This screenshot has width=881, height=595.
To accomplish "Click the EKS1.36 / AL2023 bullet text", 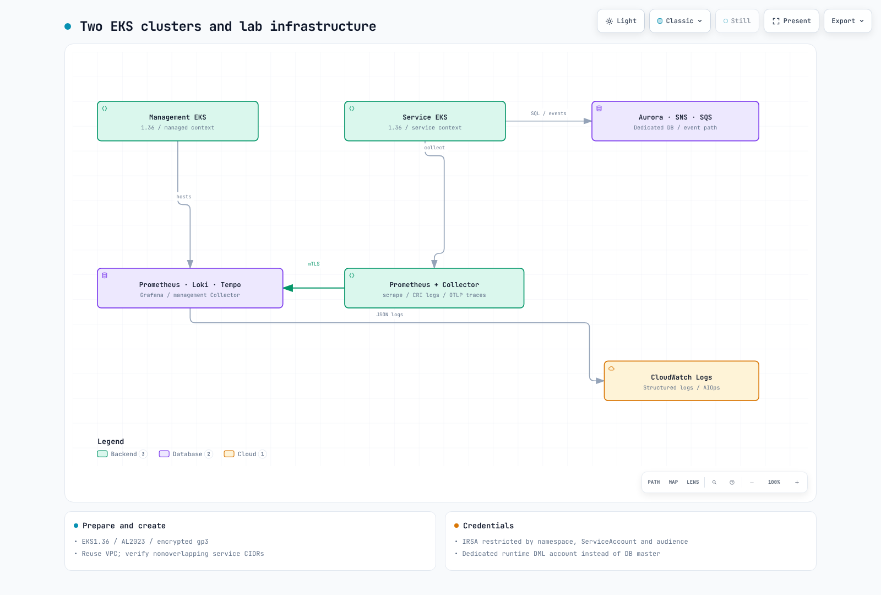I will pyautogui.click(x=145, y=542).
